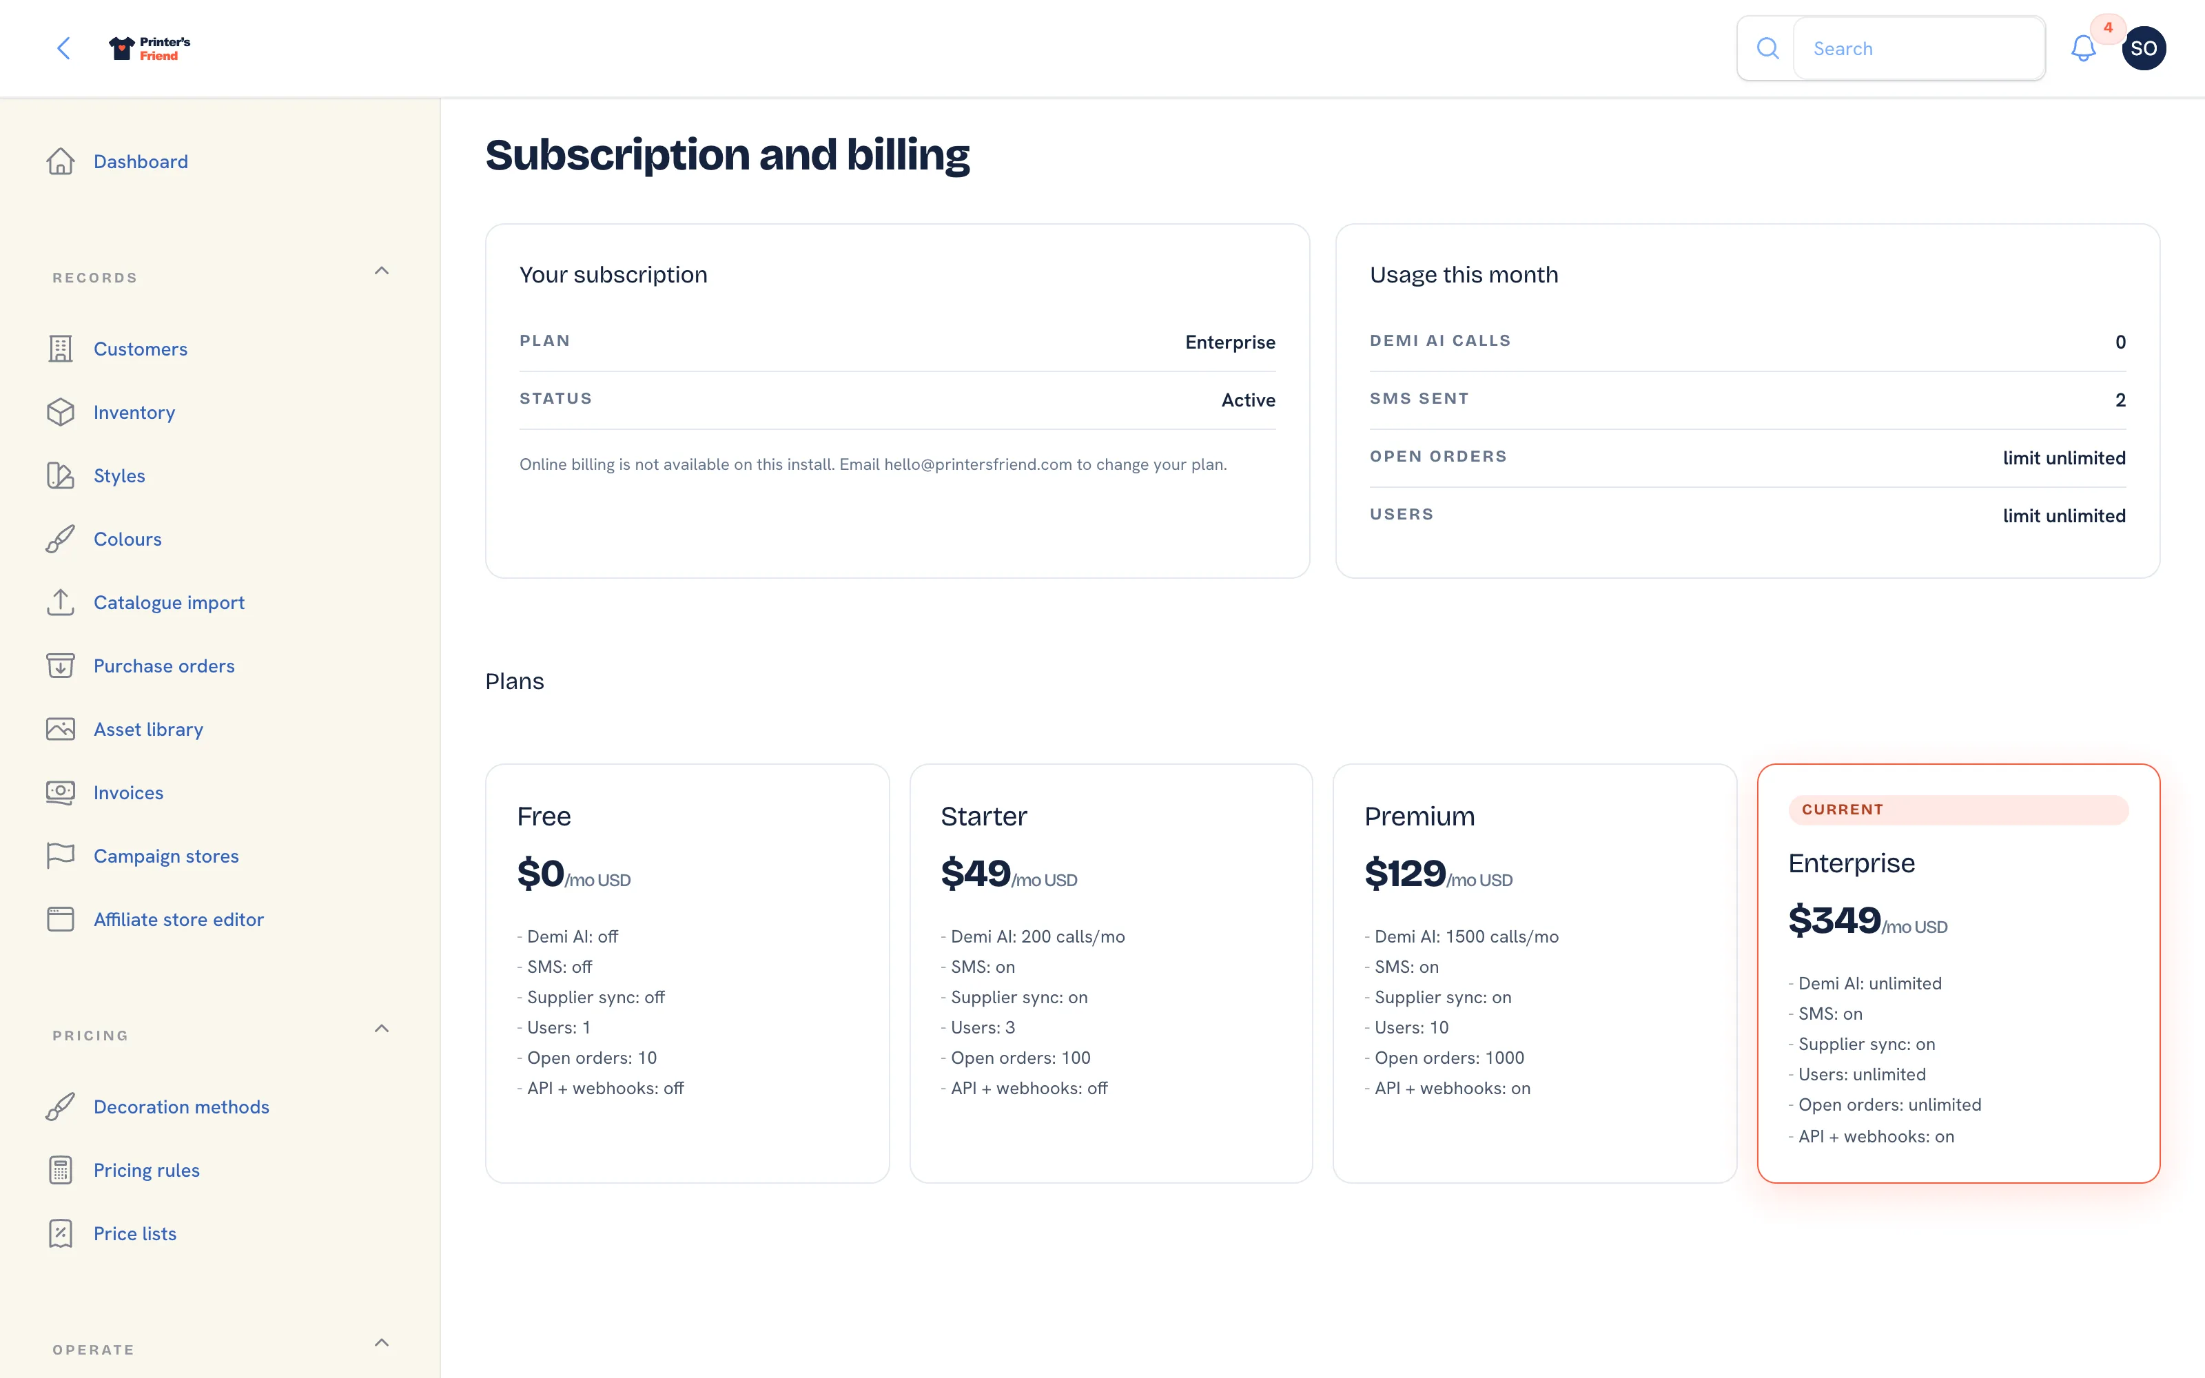Click the Active status value
Screen dimensions: 2205x1378
(x=1249, y=400)
